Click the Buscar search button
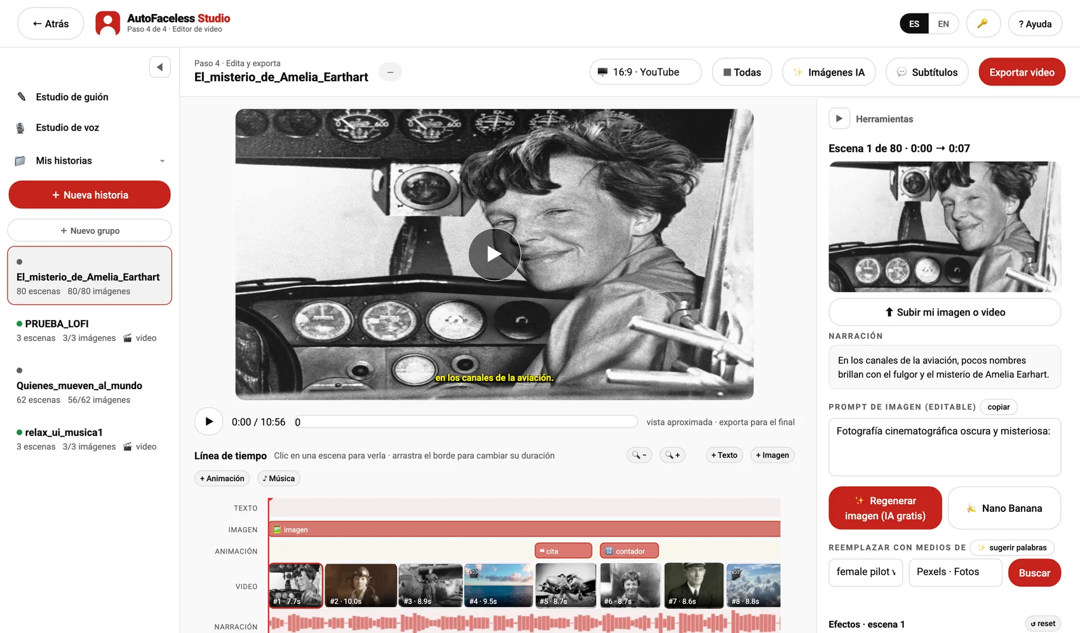 [x=1034, y=573]
